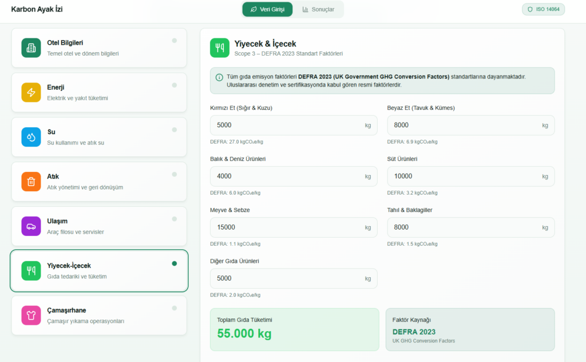
Task: Switch to the Sonuçlar tab
Action: tap(318, 9)
